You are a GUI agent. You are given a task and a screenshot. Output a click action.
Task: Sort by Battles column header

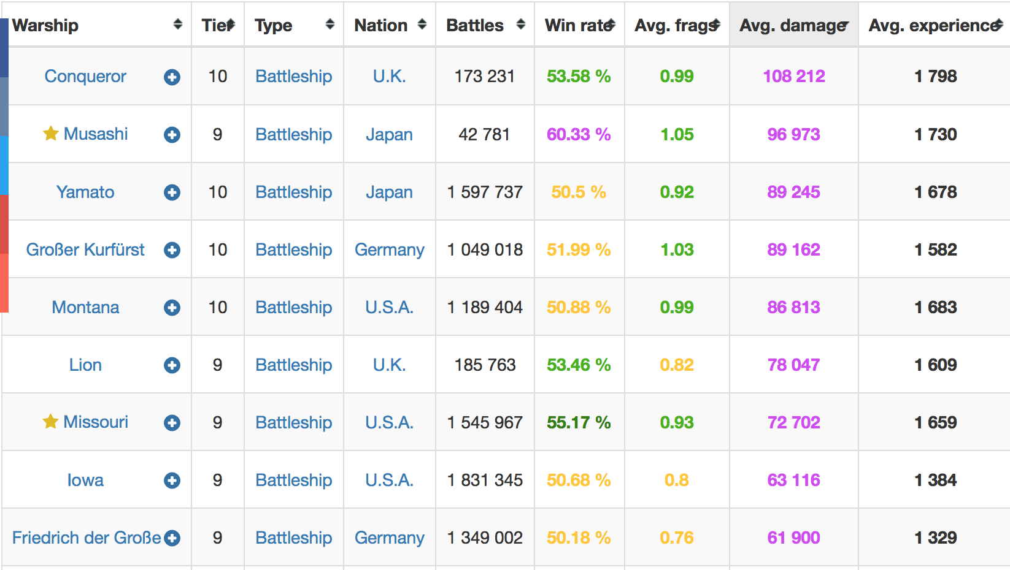coord(475,25)
